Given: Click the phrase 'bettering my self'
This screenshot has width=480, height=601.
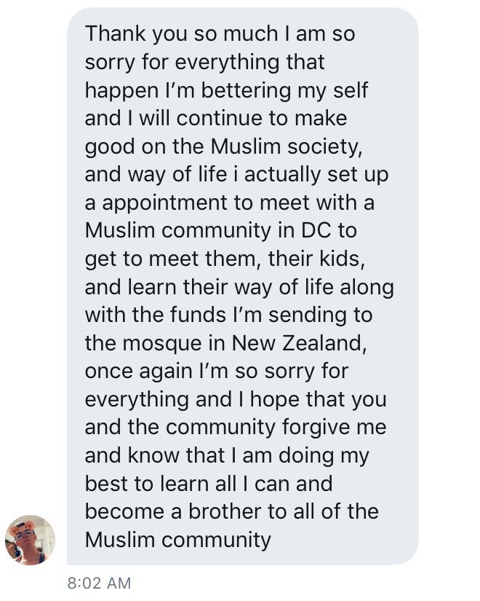Looking at the screenshot, I should pos(284,91).
